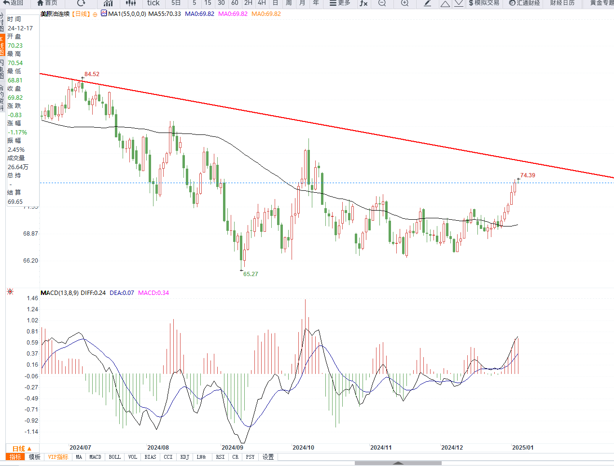
Task: Click the orange circle next to 【日线】
Action: click(x=95, y=14)
